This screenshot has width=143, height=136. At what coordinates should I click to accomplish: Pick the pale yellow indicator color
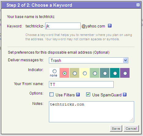tap(85, 73)
